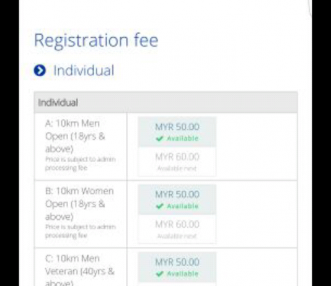
Task: Click admin processing fee note under Men Open
Action: coord(81,163)
